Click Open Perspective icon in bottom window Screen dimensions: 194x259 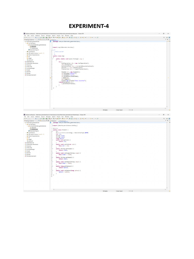click(167, 119)
